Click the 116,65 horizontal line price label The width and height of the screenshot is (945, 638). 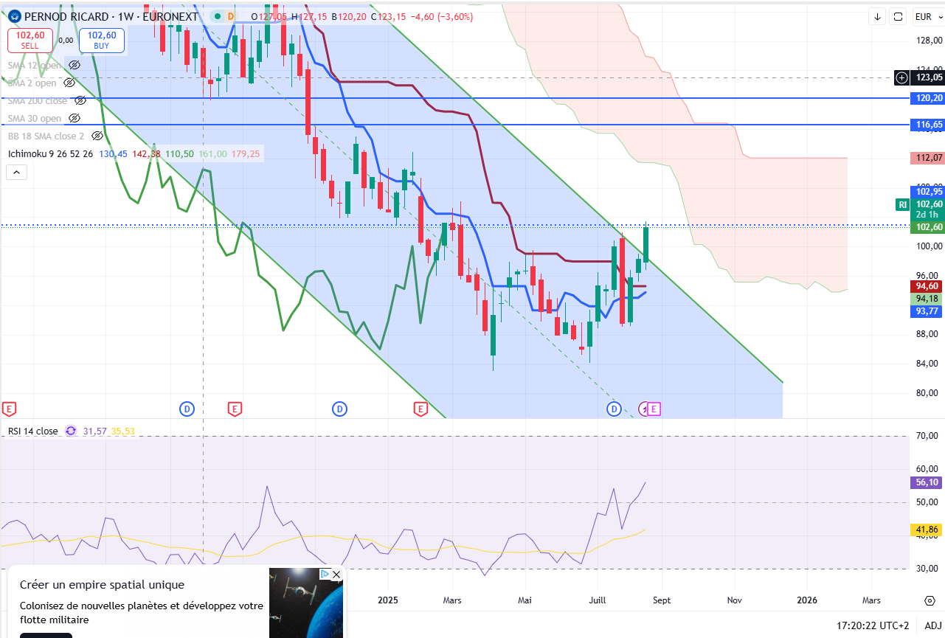click(929, 125)
